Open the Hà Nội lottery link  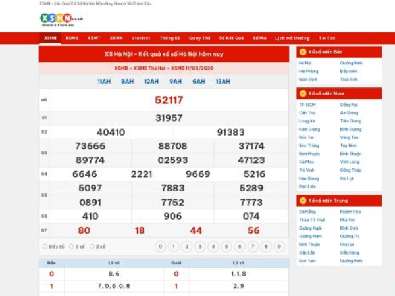point(305,63)
